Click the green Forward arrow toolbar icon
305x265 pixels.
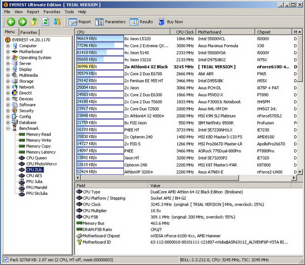pyautogui.click(x=22, y=22)
